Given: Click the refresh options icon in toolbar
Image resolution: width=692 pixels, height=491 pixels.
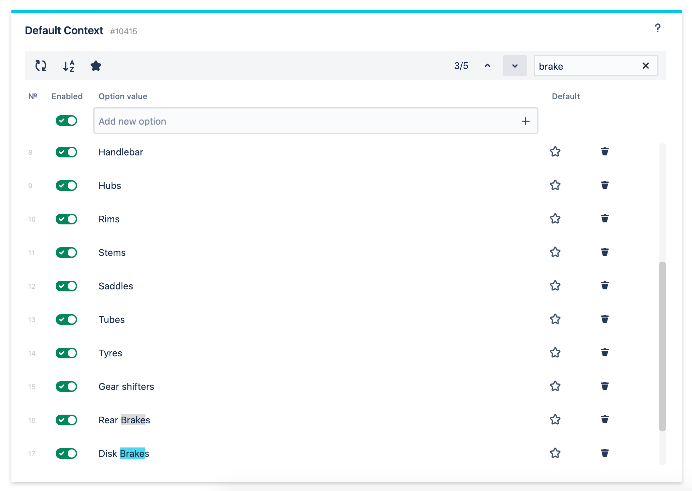Looking at the screenshot, I should (x=41, y=66).
